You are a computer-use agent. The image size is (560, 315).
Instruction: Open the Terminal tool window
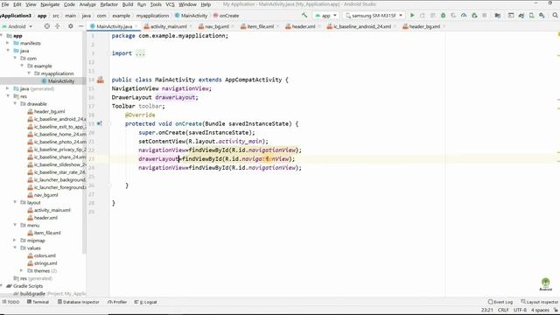pyautogui.click(x=38, y=302)
